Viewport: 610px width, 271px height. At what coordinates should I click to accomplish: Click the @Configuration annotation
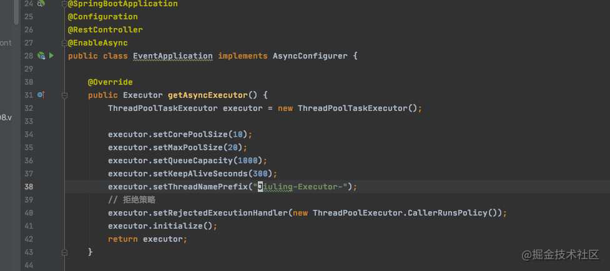tap(102, 17)
